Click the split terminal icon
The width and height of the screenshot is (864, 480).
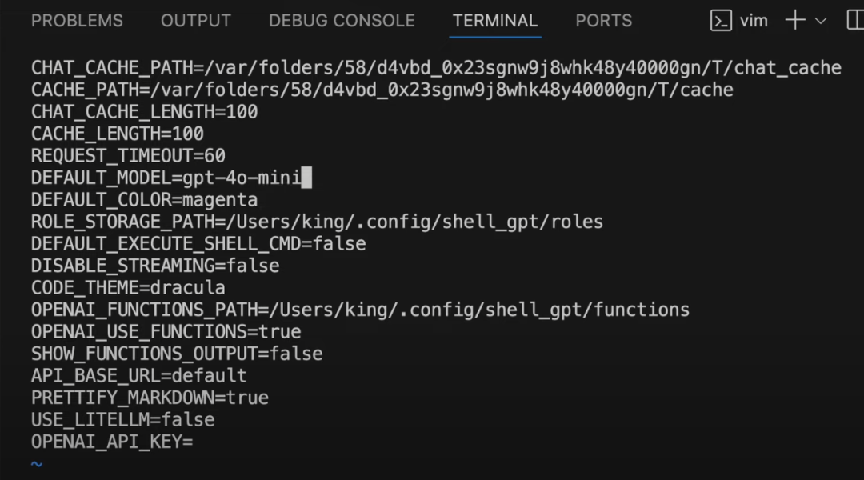(857, 19)
